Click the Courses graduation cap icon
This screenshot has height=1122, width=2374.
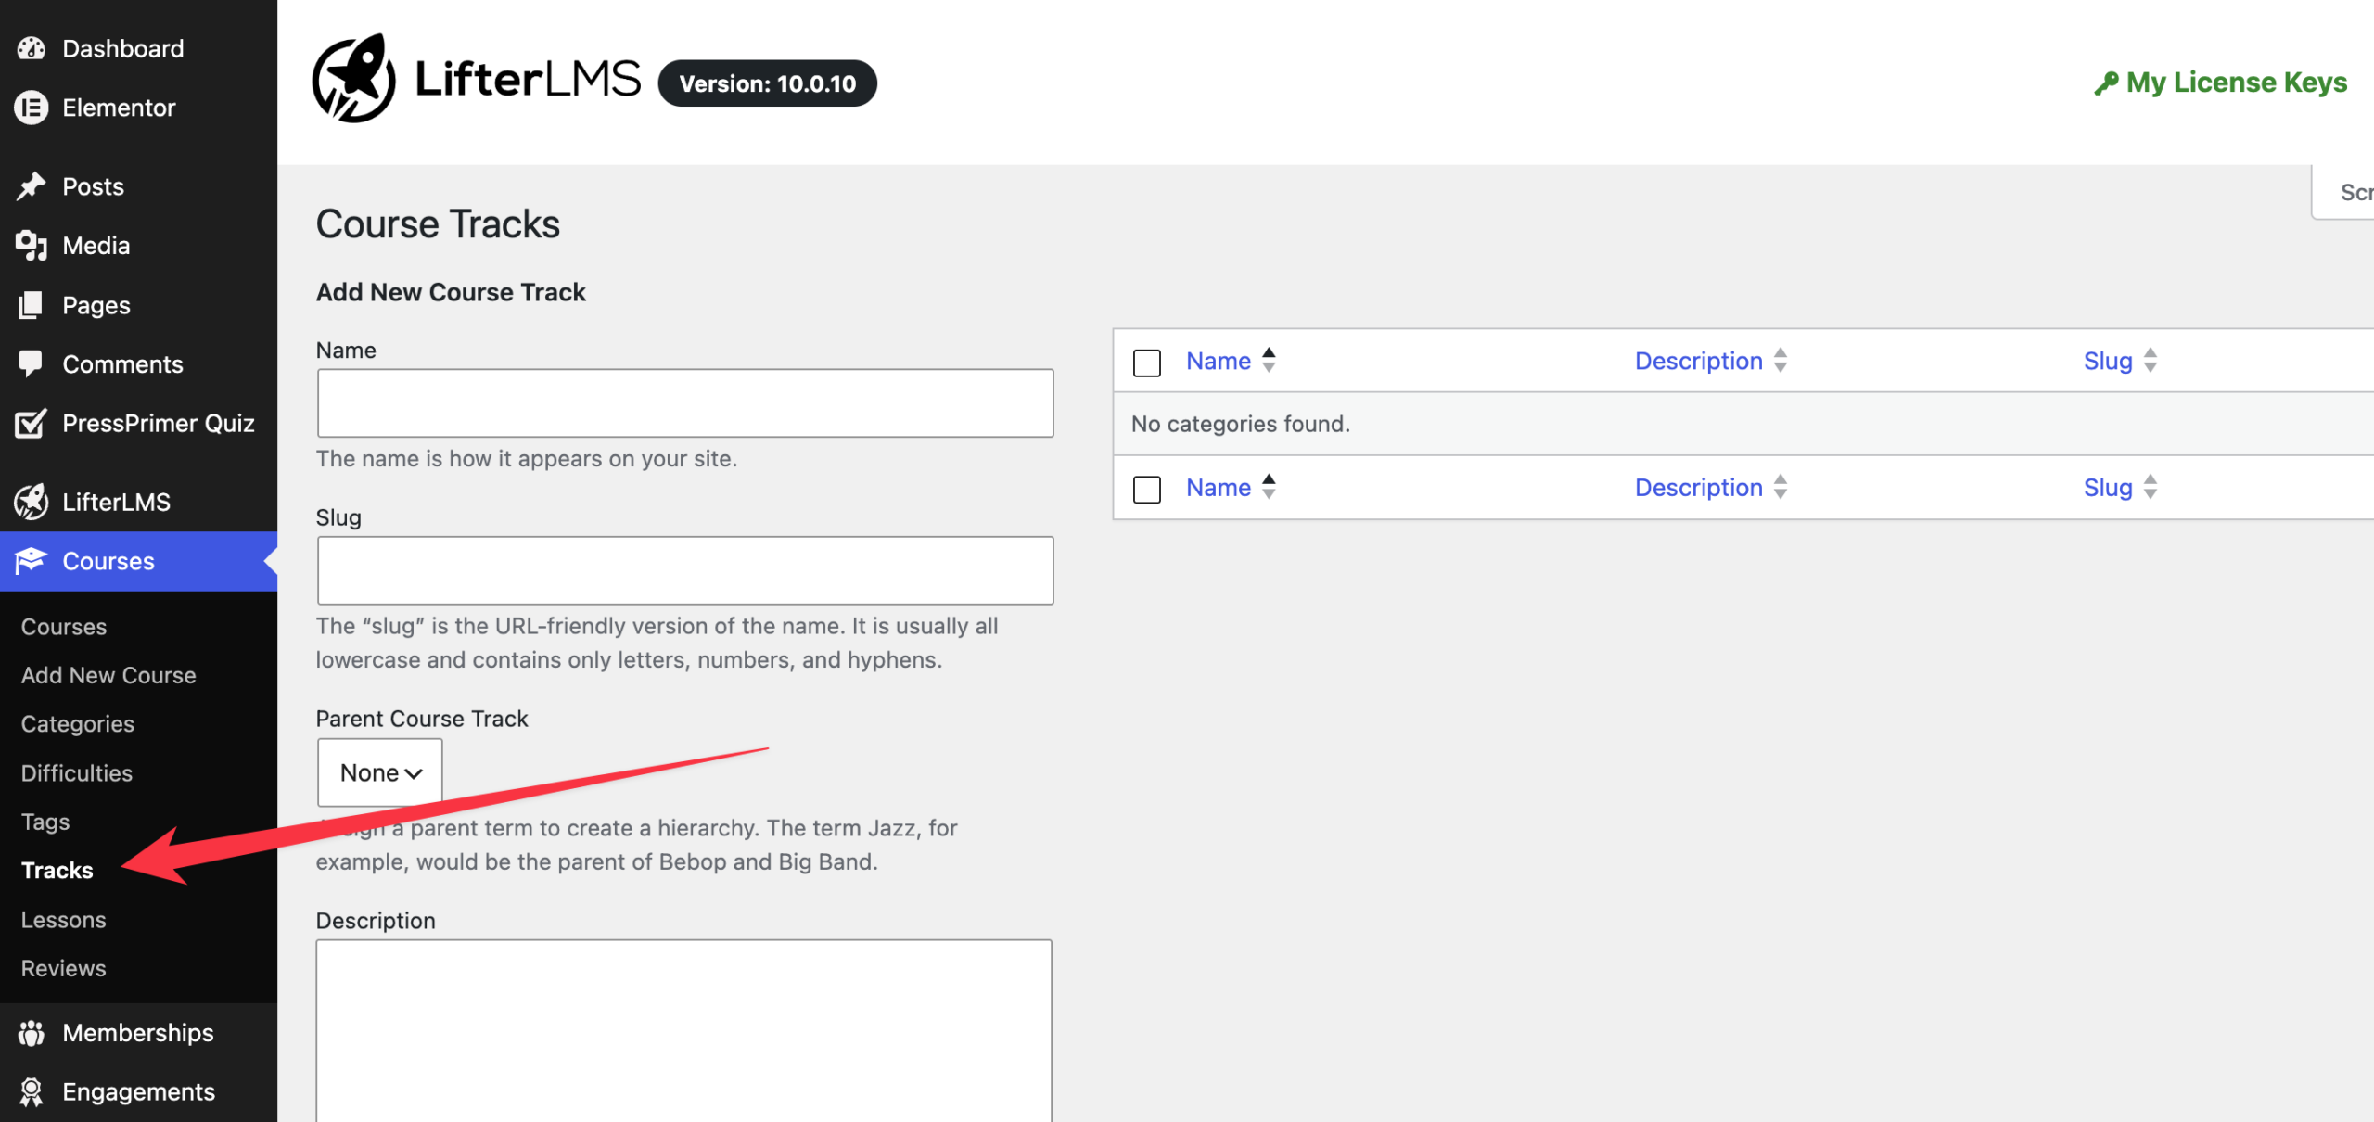[x=31, y=561]
